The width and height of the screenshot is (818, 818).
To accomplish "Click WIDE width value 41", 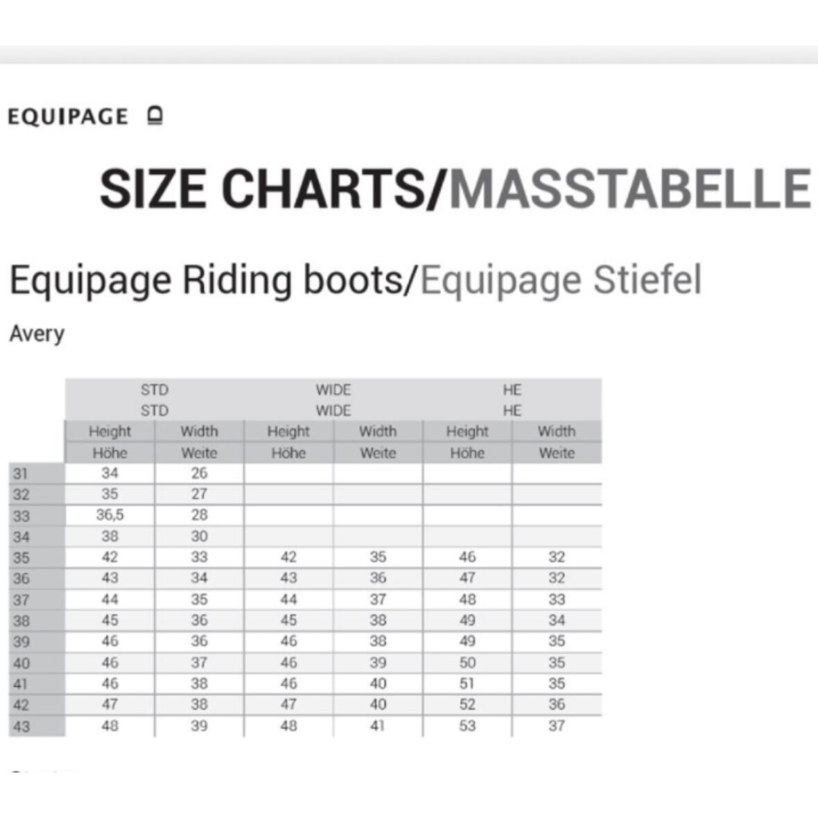I will click(x=378, y=726).
